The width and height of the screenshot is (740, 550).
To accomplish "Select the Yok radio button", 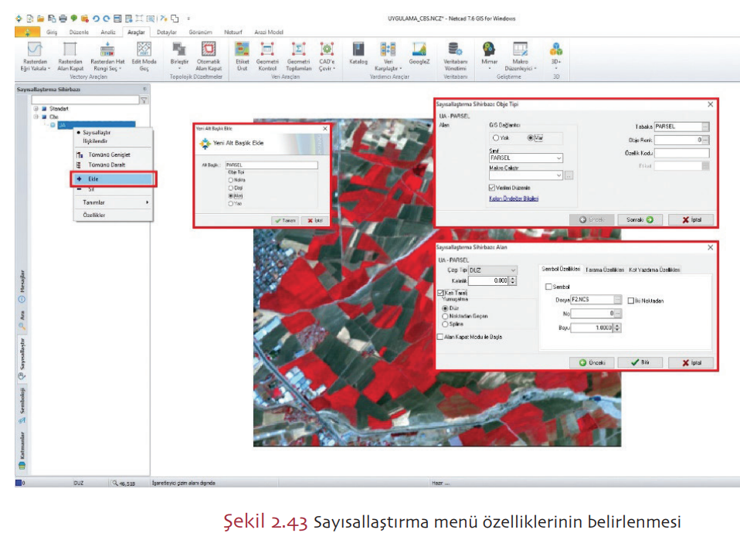I will (x=495, y=138).
